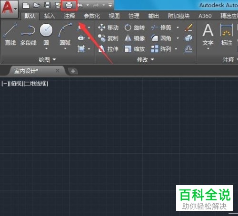Viewport: 238px width, 216px height.
Task: Undo the last action
Action: [x=80, y=6]
